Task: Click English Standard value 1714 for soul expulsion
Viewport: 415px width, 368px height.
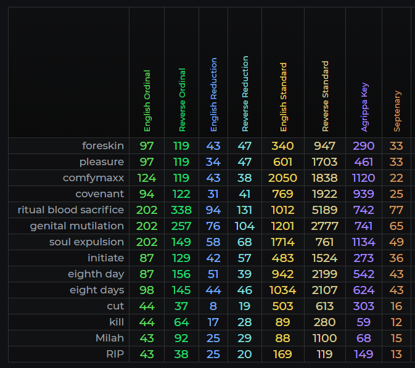Action: (282, 242)
